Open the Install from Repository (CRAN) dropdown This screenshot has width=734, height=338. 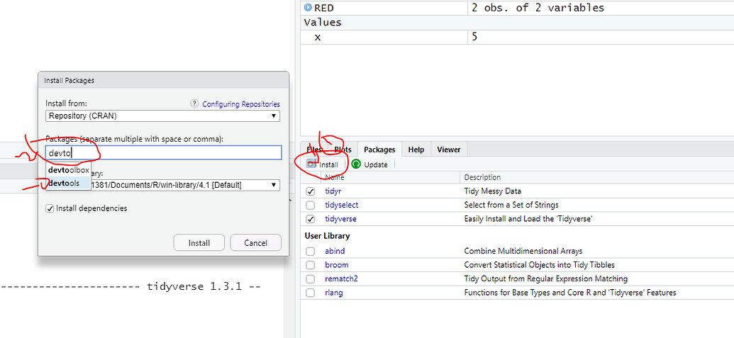(162, 116)
